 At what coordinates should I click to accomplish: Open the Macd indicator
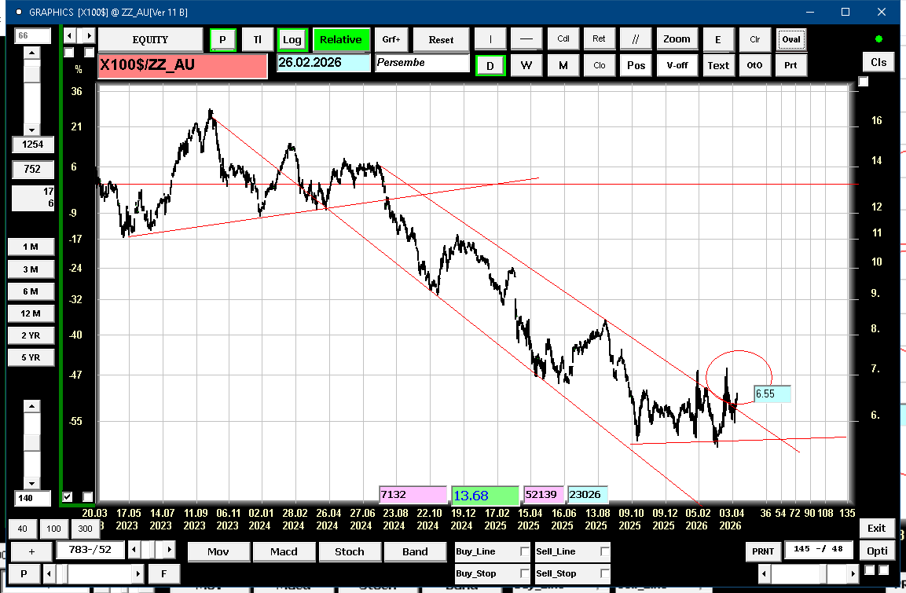coord(284,551)
